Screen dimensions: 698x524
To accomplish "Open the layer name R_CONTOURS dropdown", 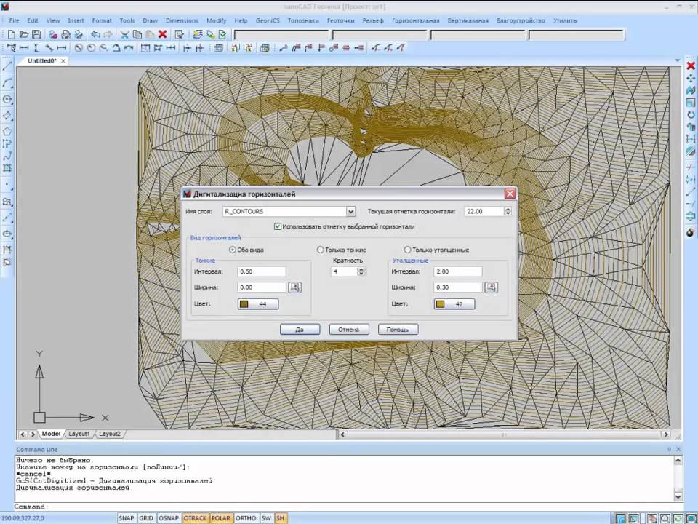I will [350, 211].
